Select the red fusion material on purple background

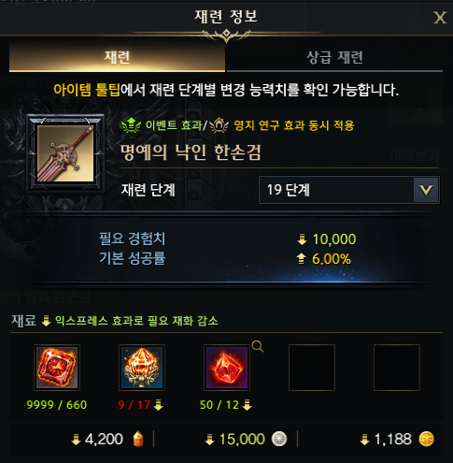coord(227,368)
